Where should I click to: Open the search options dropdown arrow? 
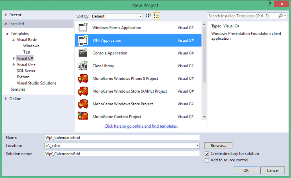point(285,16)
